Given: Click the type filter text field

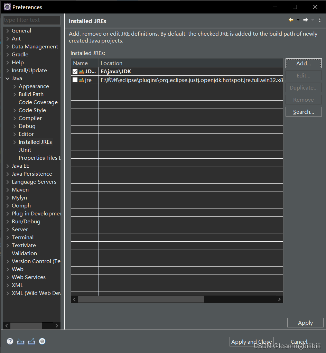Looking at the screenshot, I should [x=32, y=20].
